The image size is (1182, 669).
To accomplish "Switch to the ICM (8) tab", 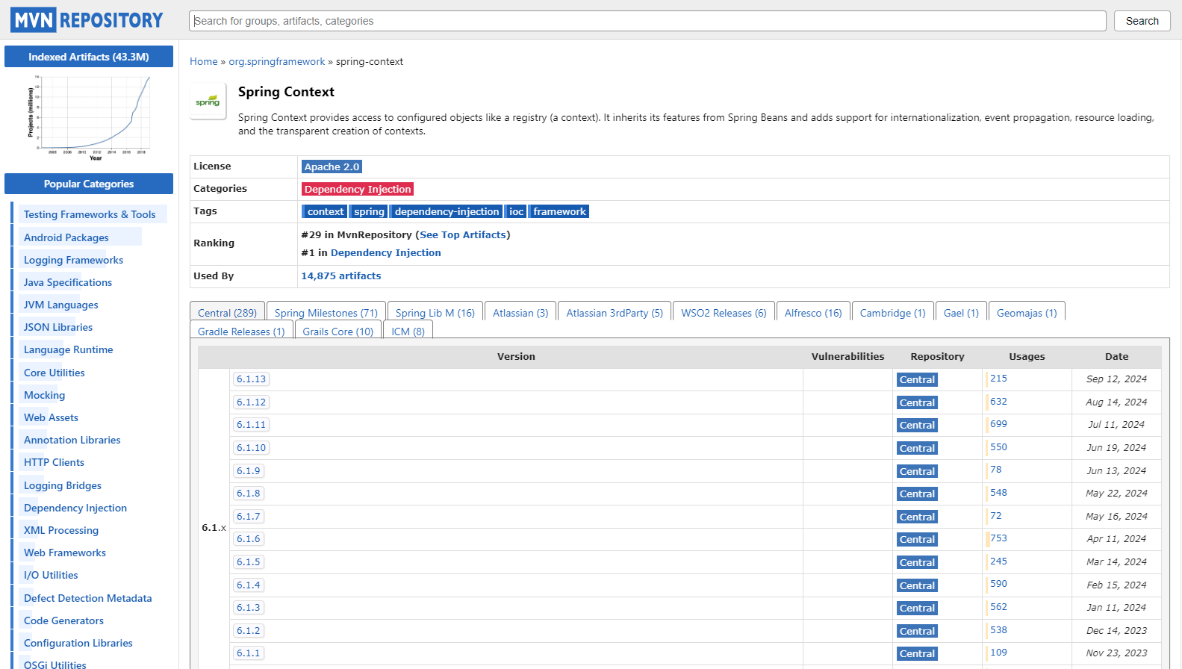I will [408, 332].
